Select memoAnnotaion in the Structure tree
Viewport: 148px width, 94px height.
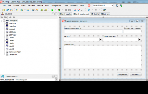15,52
